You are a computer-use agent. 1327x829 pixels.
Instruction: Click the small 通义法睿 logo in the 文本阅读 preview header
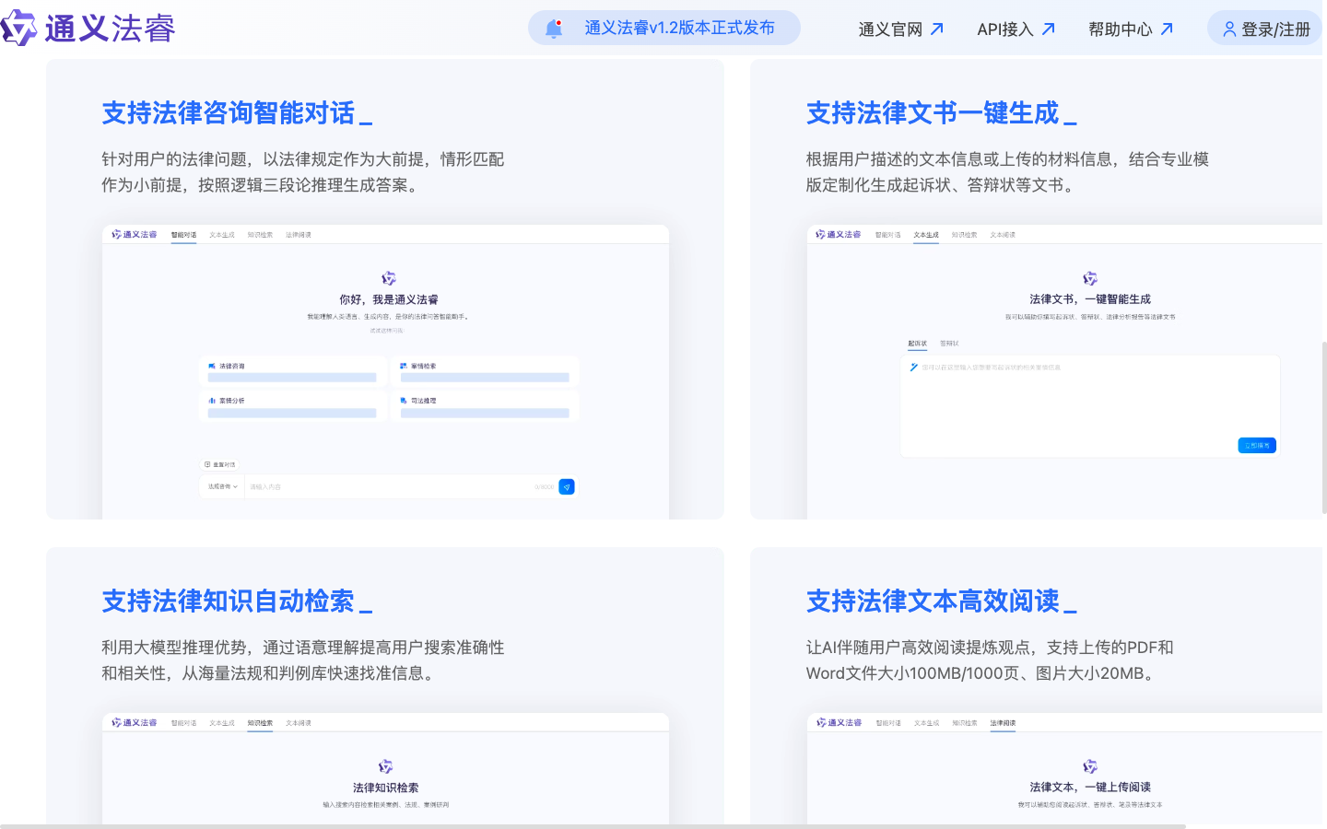839,723
